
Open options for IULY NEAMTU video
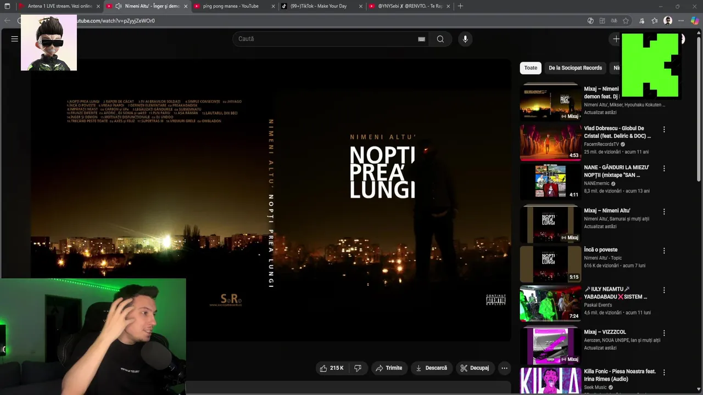coord(664,290)
